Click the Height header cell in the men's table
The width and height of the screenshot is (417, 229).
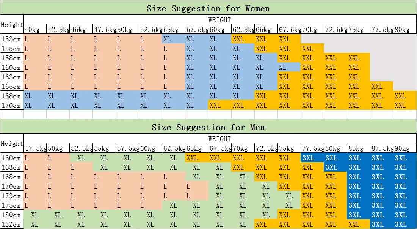[12, 144]
